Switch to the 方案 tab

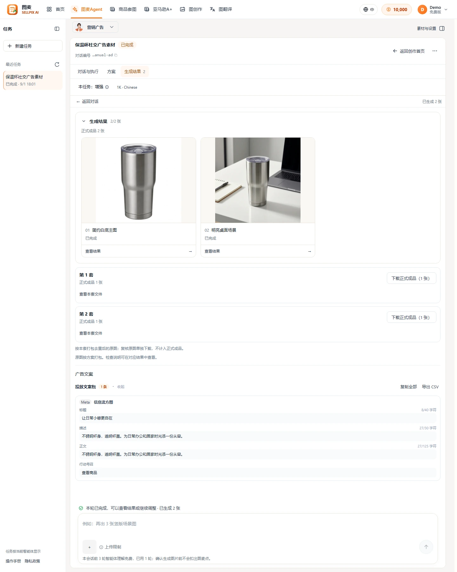[111, 71]
